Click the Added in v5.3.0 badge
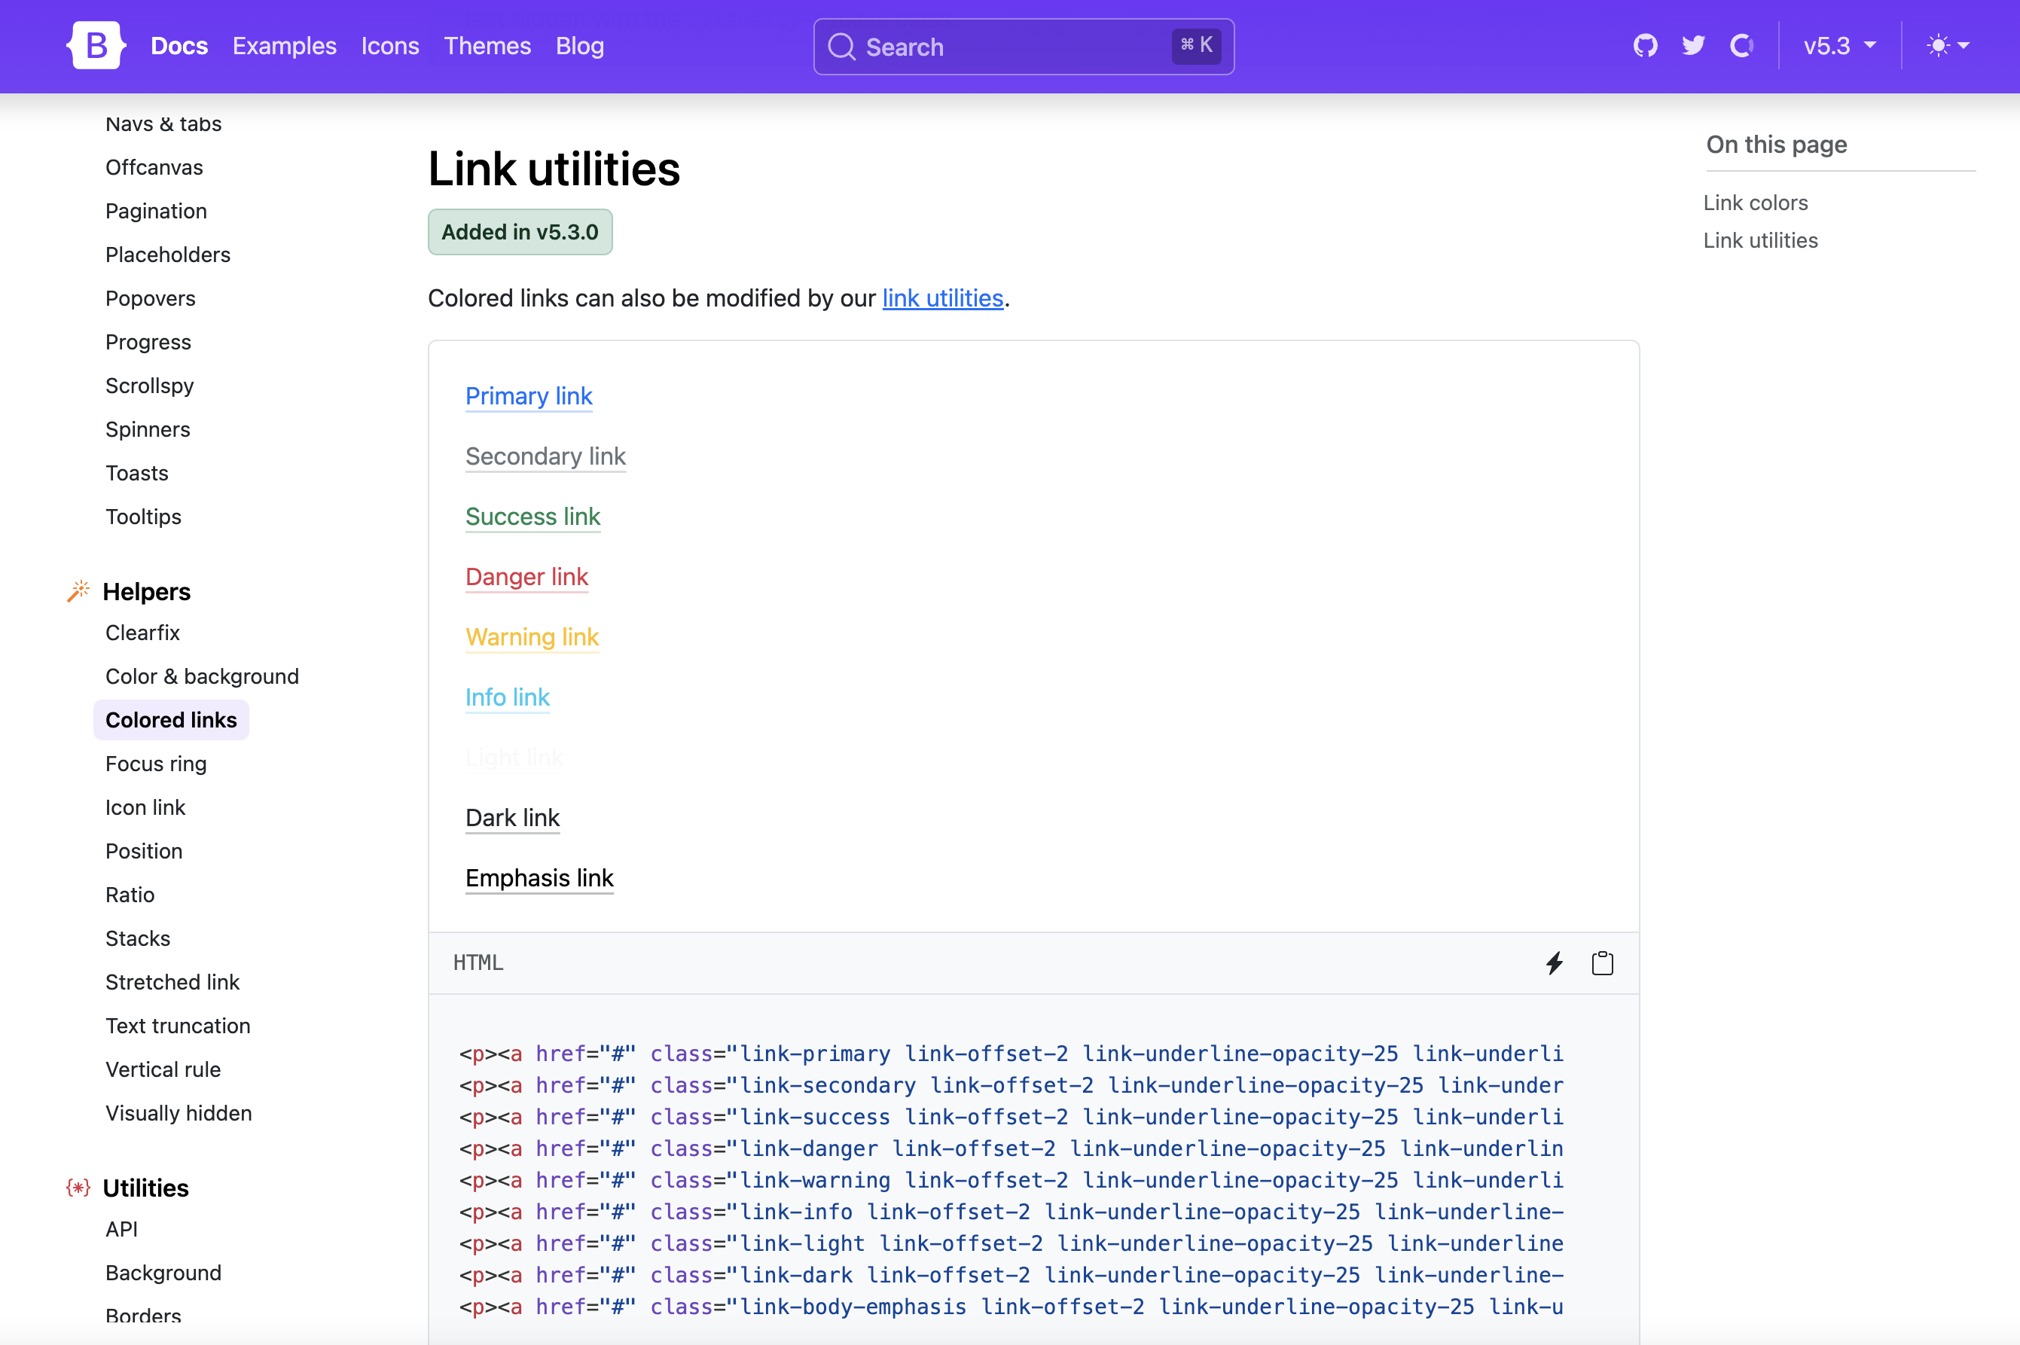 coord(519,230)
